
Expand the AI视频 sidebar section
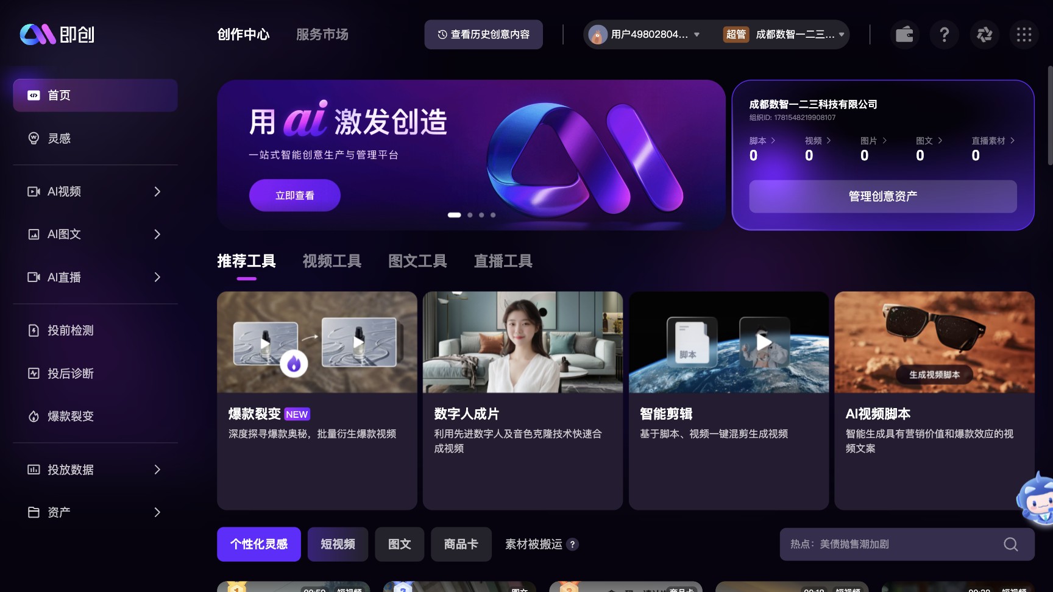point(66,191)
